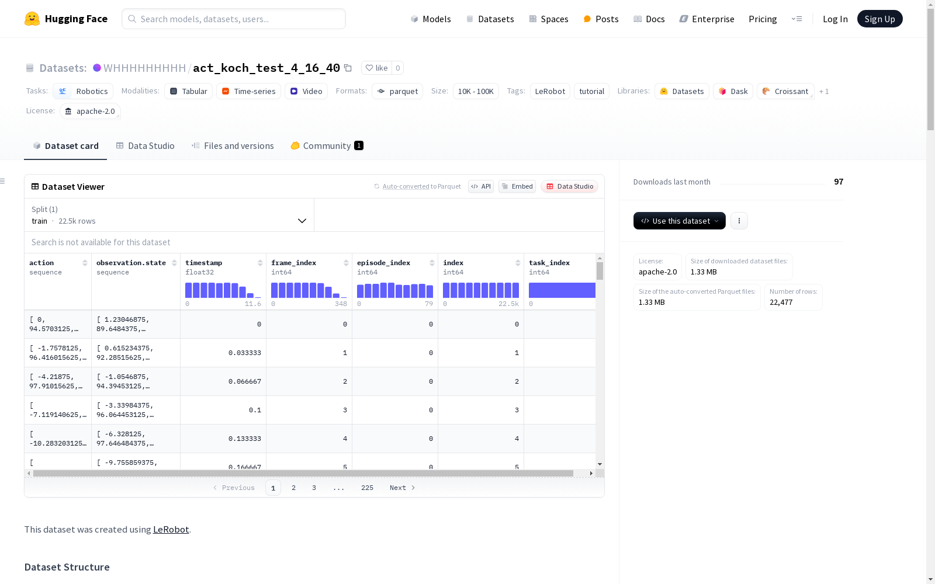935x584 pixels.
Task: Open the Docs nav item
Action: click(x=649, y=19)
